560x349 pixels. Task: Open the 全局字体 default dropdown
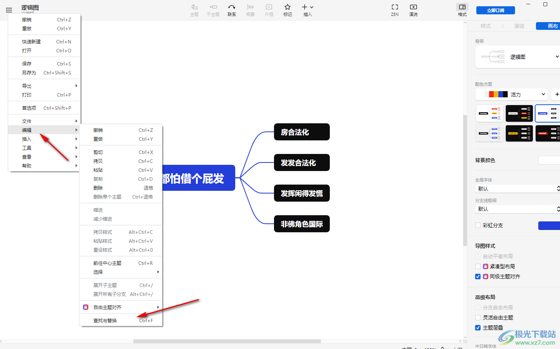tap(518, 188)
